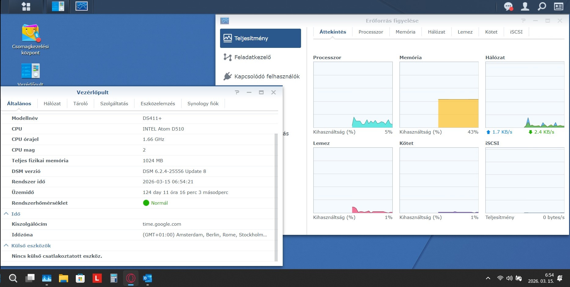Screen dimensions: 570x287
Task: Click the Hálózat traffic chart
Action: click(525, 95)
